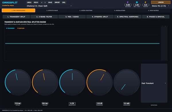Select the 5. Spectral Harmonic sub-tab
This screenshot has width=172, height=112.
click(128, 17)
